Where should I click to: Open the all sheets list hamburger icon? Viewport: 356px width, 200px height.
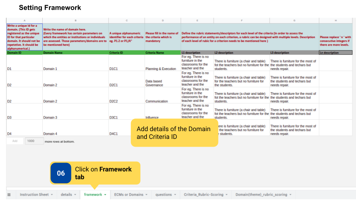click(9, 194)
